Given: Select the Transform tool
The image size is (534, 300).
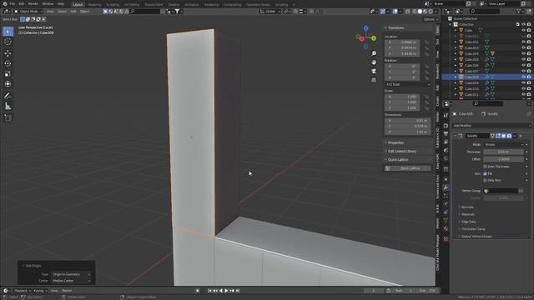Looking at the screenshot, I should 8,83.
